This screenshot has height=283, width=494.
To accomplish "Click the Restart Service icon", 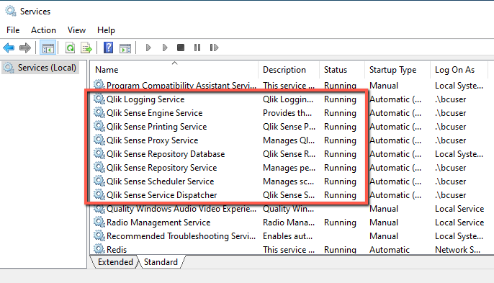I will click(x=214, y=48).
